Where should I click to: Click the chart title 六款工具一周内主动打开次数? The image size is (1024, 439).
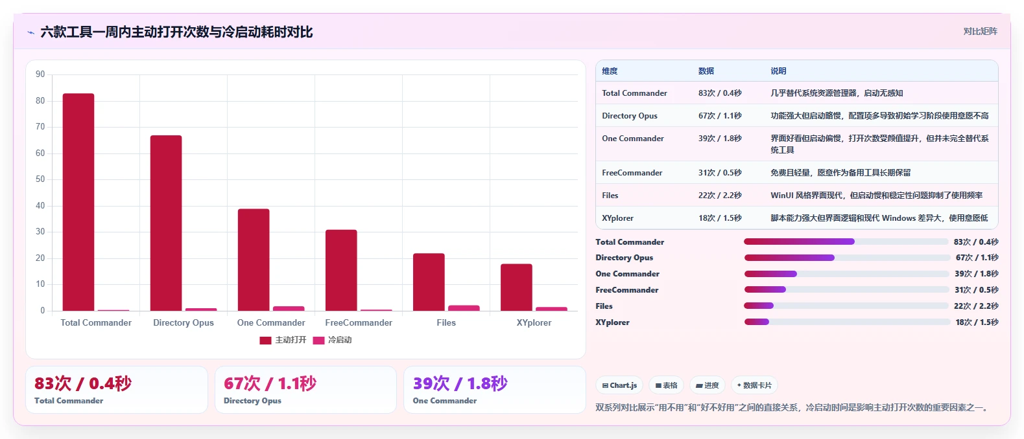[x=176, y=32]
